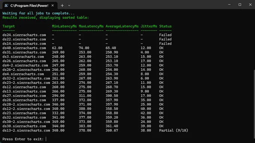255x143 pixels.
Task: Click 62.00 minimum latency value
Action: coord(57,48)
